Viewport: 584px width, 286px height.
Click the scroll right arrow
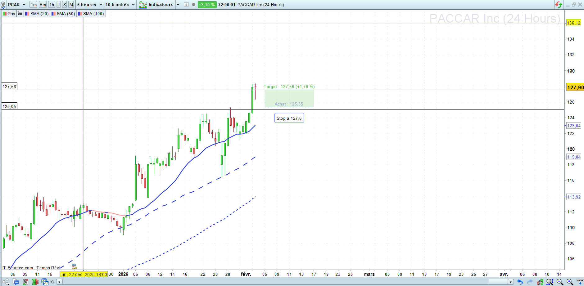click(x=511, y=282)
